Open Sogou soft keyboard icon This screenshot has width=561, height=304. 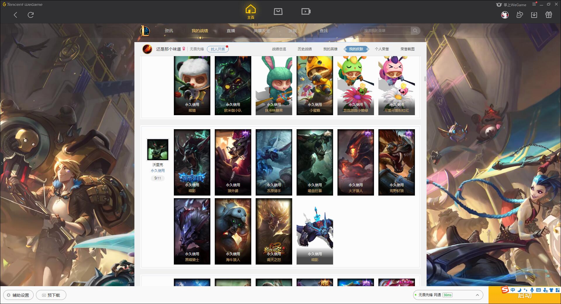tap(539, 290)
